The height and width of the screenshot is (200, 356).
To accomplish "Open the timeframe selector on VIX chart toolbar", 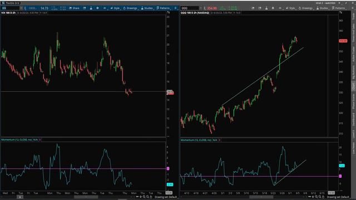I will [x=105, y=8].
